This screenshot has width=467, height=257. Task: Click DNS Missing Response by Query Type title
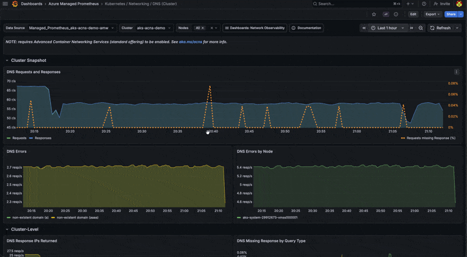pyautogui.click(x=271, y=241)
